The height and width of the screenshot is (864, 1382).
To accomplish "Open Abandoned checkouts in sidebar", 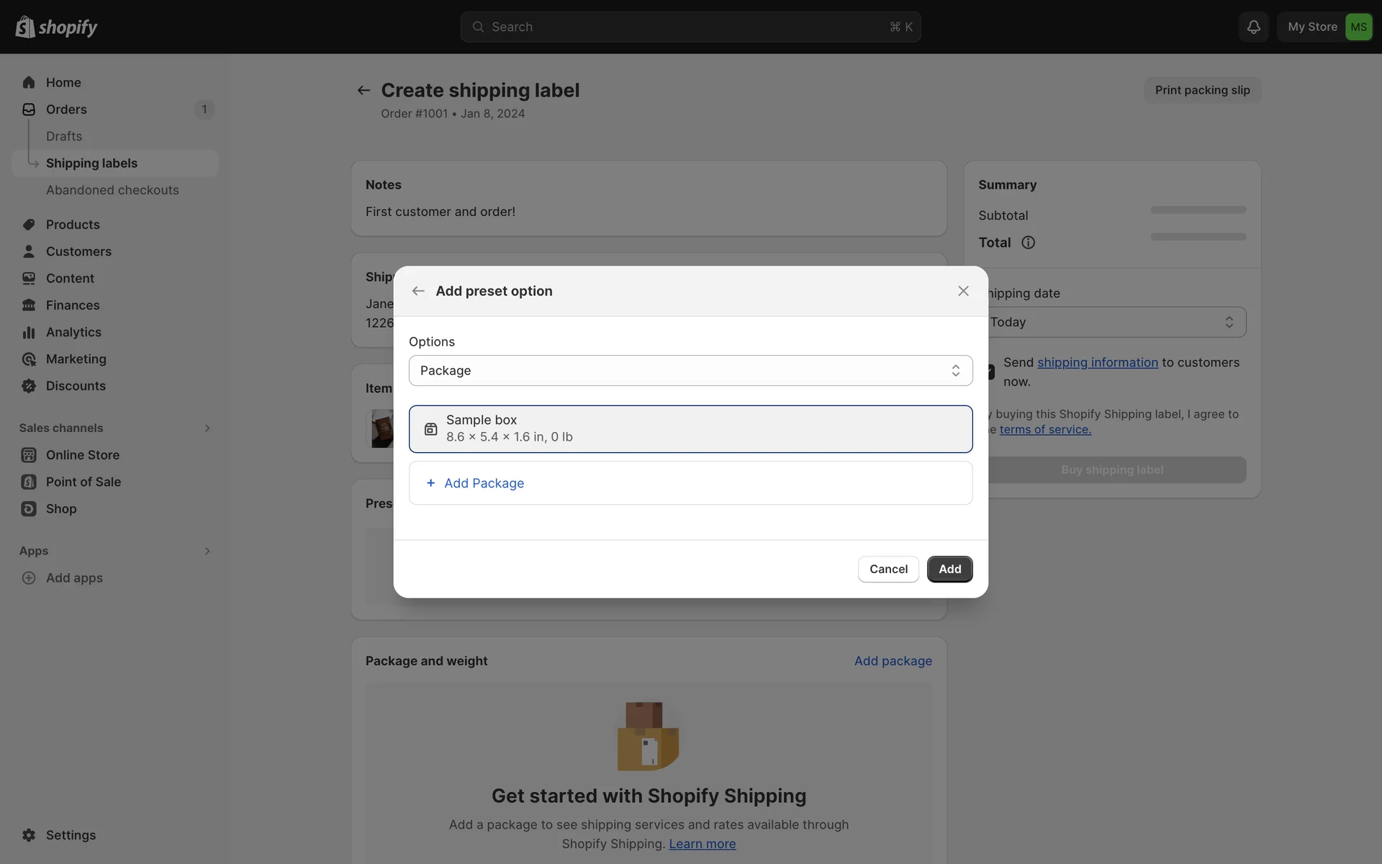I will pos(112,190).
